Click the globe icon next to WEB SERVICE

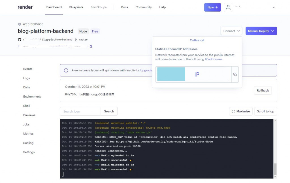(x=20, y=24)
